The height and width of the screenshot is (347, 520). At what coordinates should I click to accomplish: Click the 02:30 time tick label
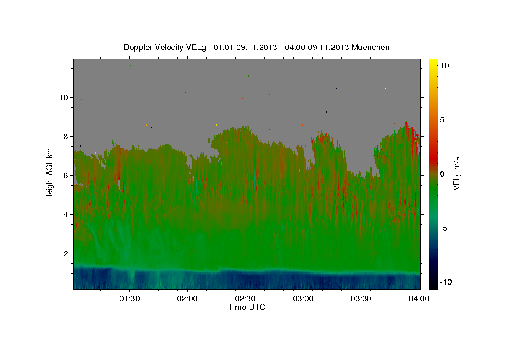[245, 298]
